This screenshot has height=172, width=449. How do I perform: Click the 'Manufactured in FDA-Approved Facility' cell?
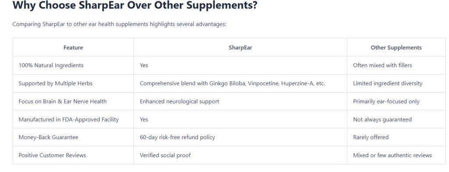tap(73, 119)
